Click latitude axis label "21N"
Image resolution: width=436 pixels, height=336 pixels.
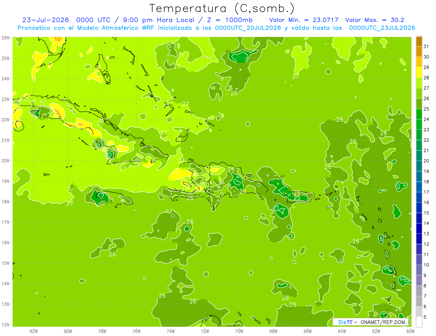coord(5,140)
